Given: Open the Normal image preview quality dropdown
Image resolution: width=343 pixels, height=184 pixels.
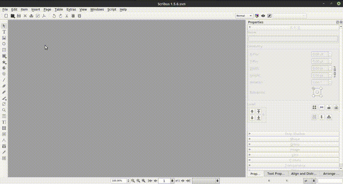Looking at the screenshot, I should pyautogui.click(x=244, y=16).
